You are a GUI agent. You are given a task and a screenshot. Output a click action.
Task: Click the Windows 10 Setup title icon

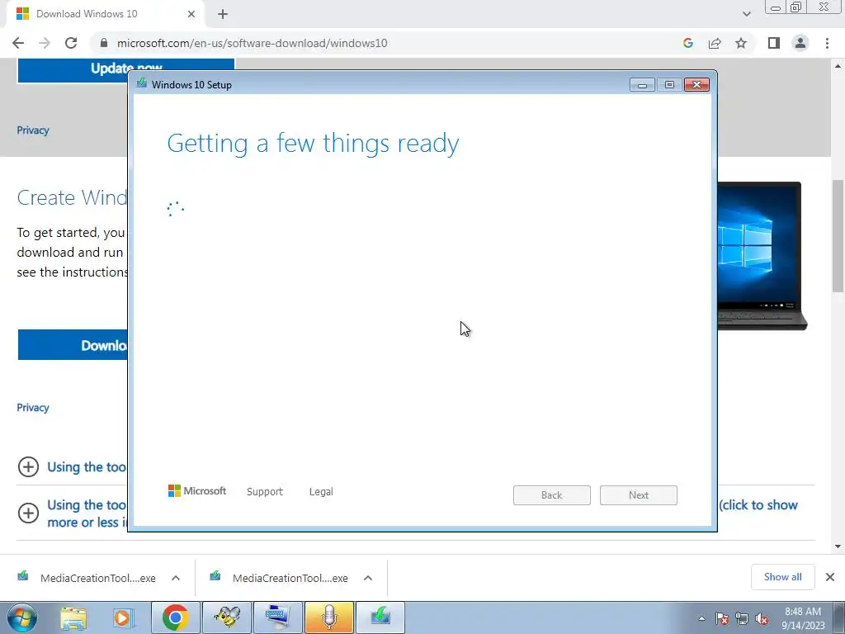142,83
